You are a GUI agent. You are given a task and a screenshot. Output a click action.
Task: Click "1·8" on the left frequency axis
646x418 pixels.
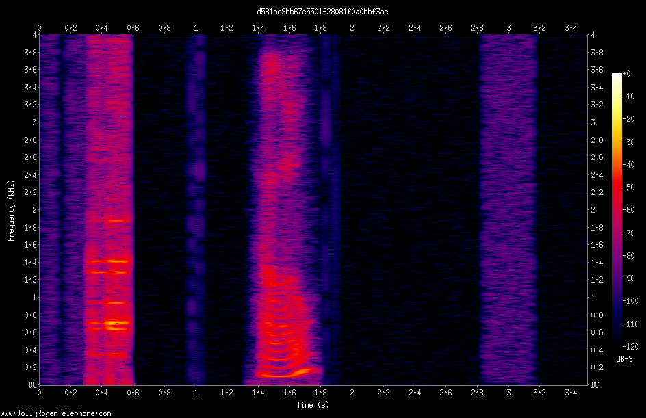click(31, 228)
